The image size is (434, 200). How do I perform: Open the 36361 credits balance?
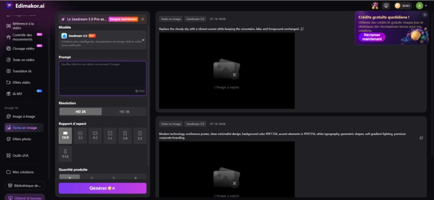tap(403, 6)
